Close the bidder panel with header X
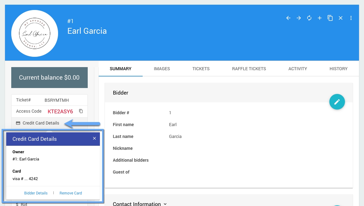This screenshot has height=206, width=364. [x=341, y=18]
